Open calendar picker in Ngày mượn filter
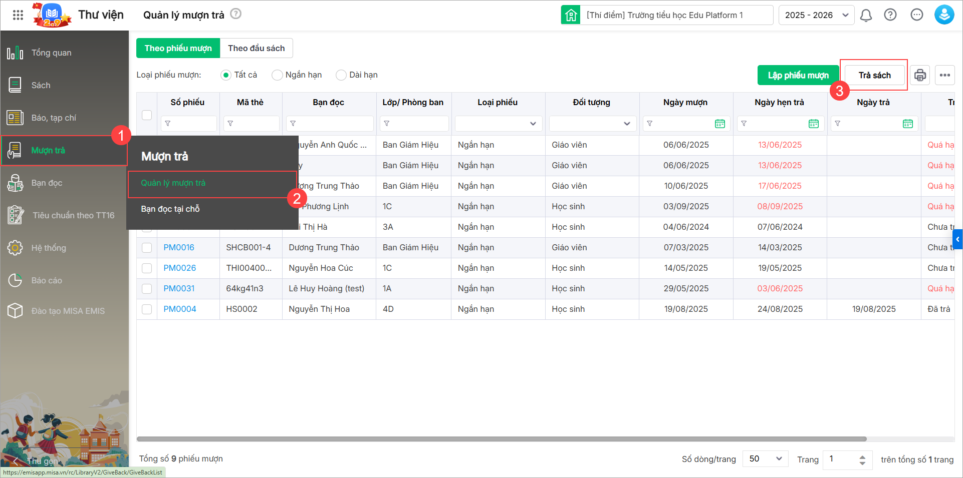Viewport: 963px width, 478px height. pyautogui.click(x=719, y=124)
